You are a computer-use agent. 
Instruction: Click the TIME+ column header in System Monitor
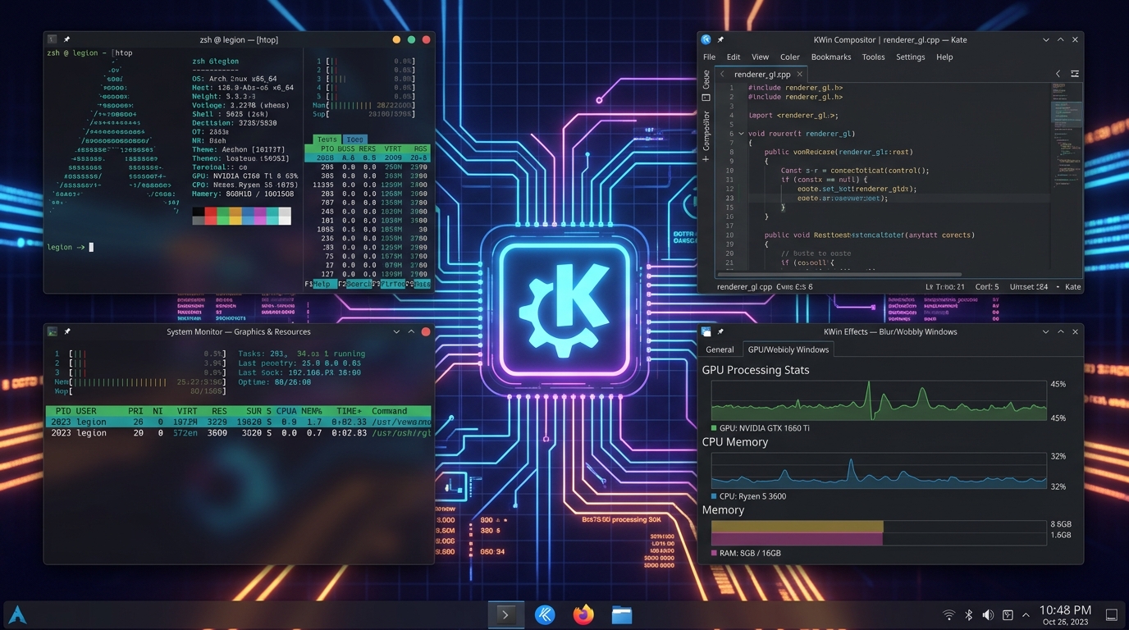348,411
